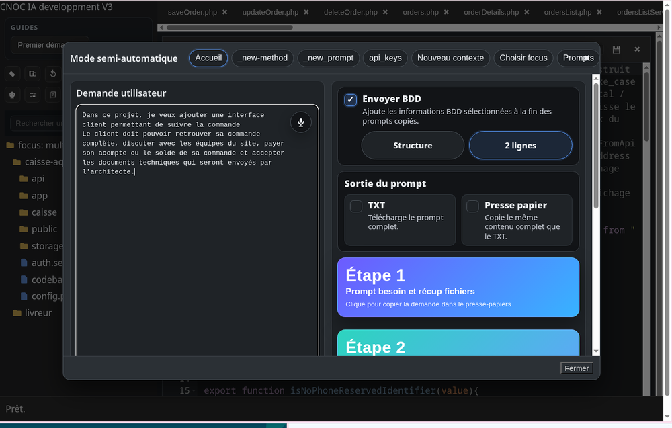Close the orderDetails.php tab with its X
Screen dimensions: 672x428
527,12
